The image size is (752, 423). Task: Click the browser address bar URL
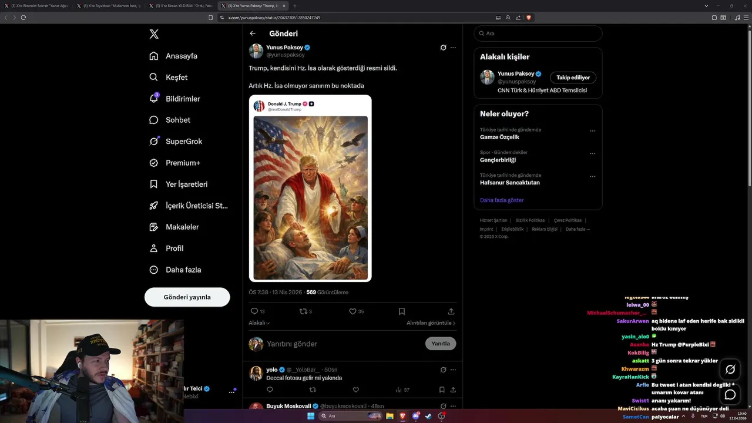tap(274, 18)
